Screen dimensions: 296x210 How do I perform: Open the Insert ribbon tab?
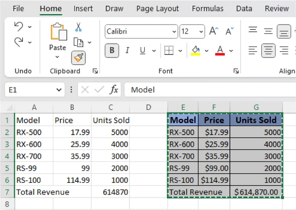pyautogui.click(x=83, y=8)
